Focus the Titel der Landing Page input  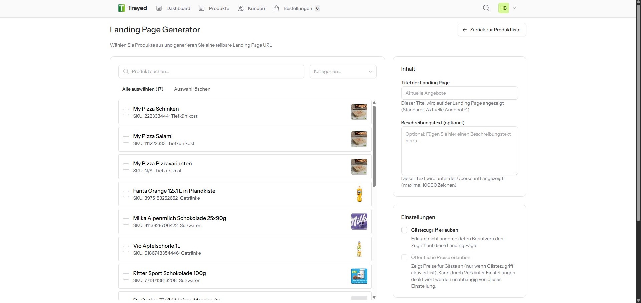coord(459,93)
